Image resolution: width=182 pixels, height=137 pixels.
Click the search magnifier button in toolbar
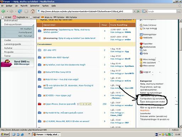pyautogui.click(x=178, y=11)
